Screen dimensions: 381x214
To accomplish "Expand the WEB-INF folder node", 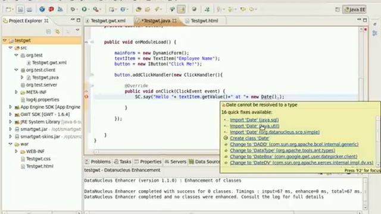I will pyautogui.click(x=16, y=151).
